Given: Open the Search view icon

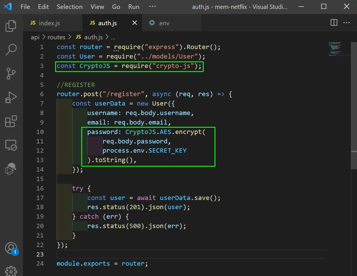Looking at the screenshot, I should click(x=11, y=50).
